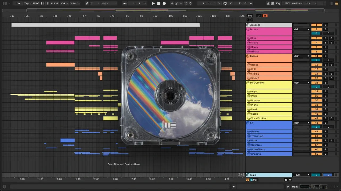
Task: Click the Tap tempo button
Action: pyautogui.click(x=26, y=3)
